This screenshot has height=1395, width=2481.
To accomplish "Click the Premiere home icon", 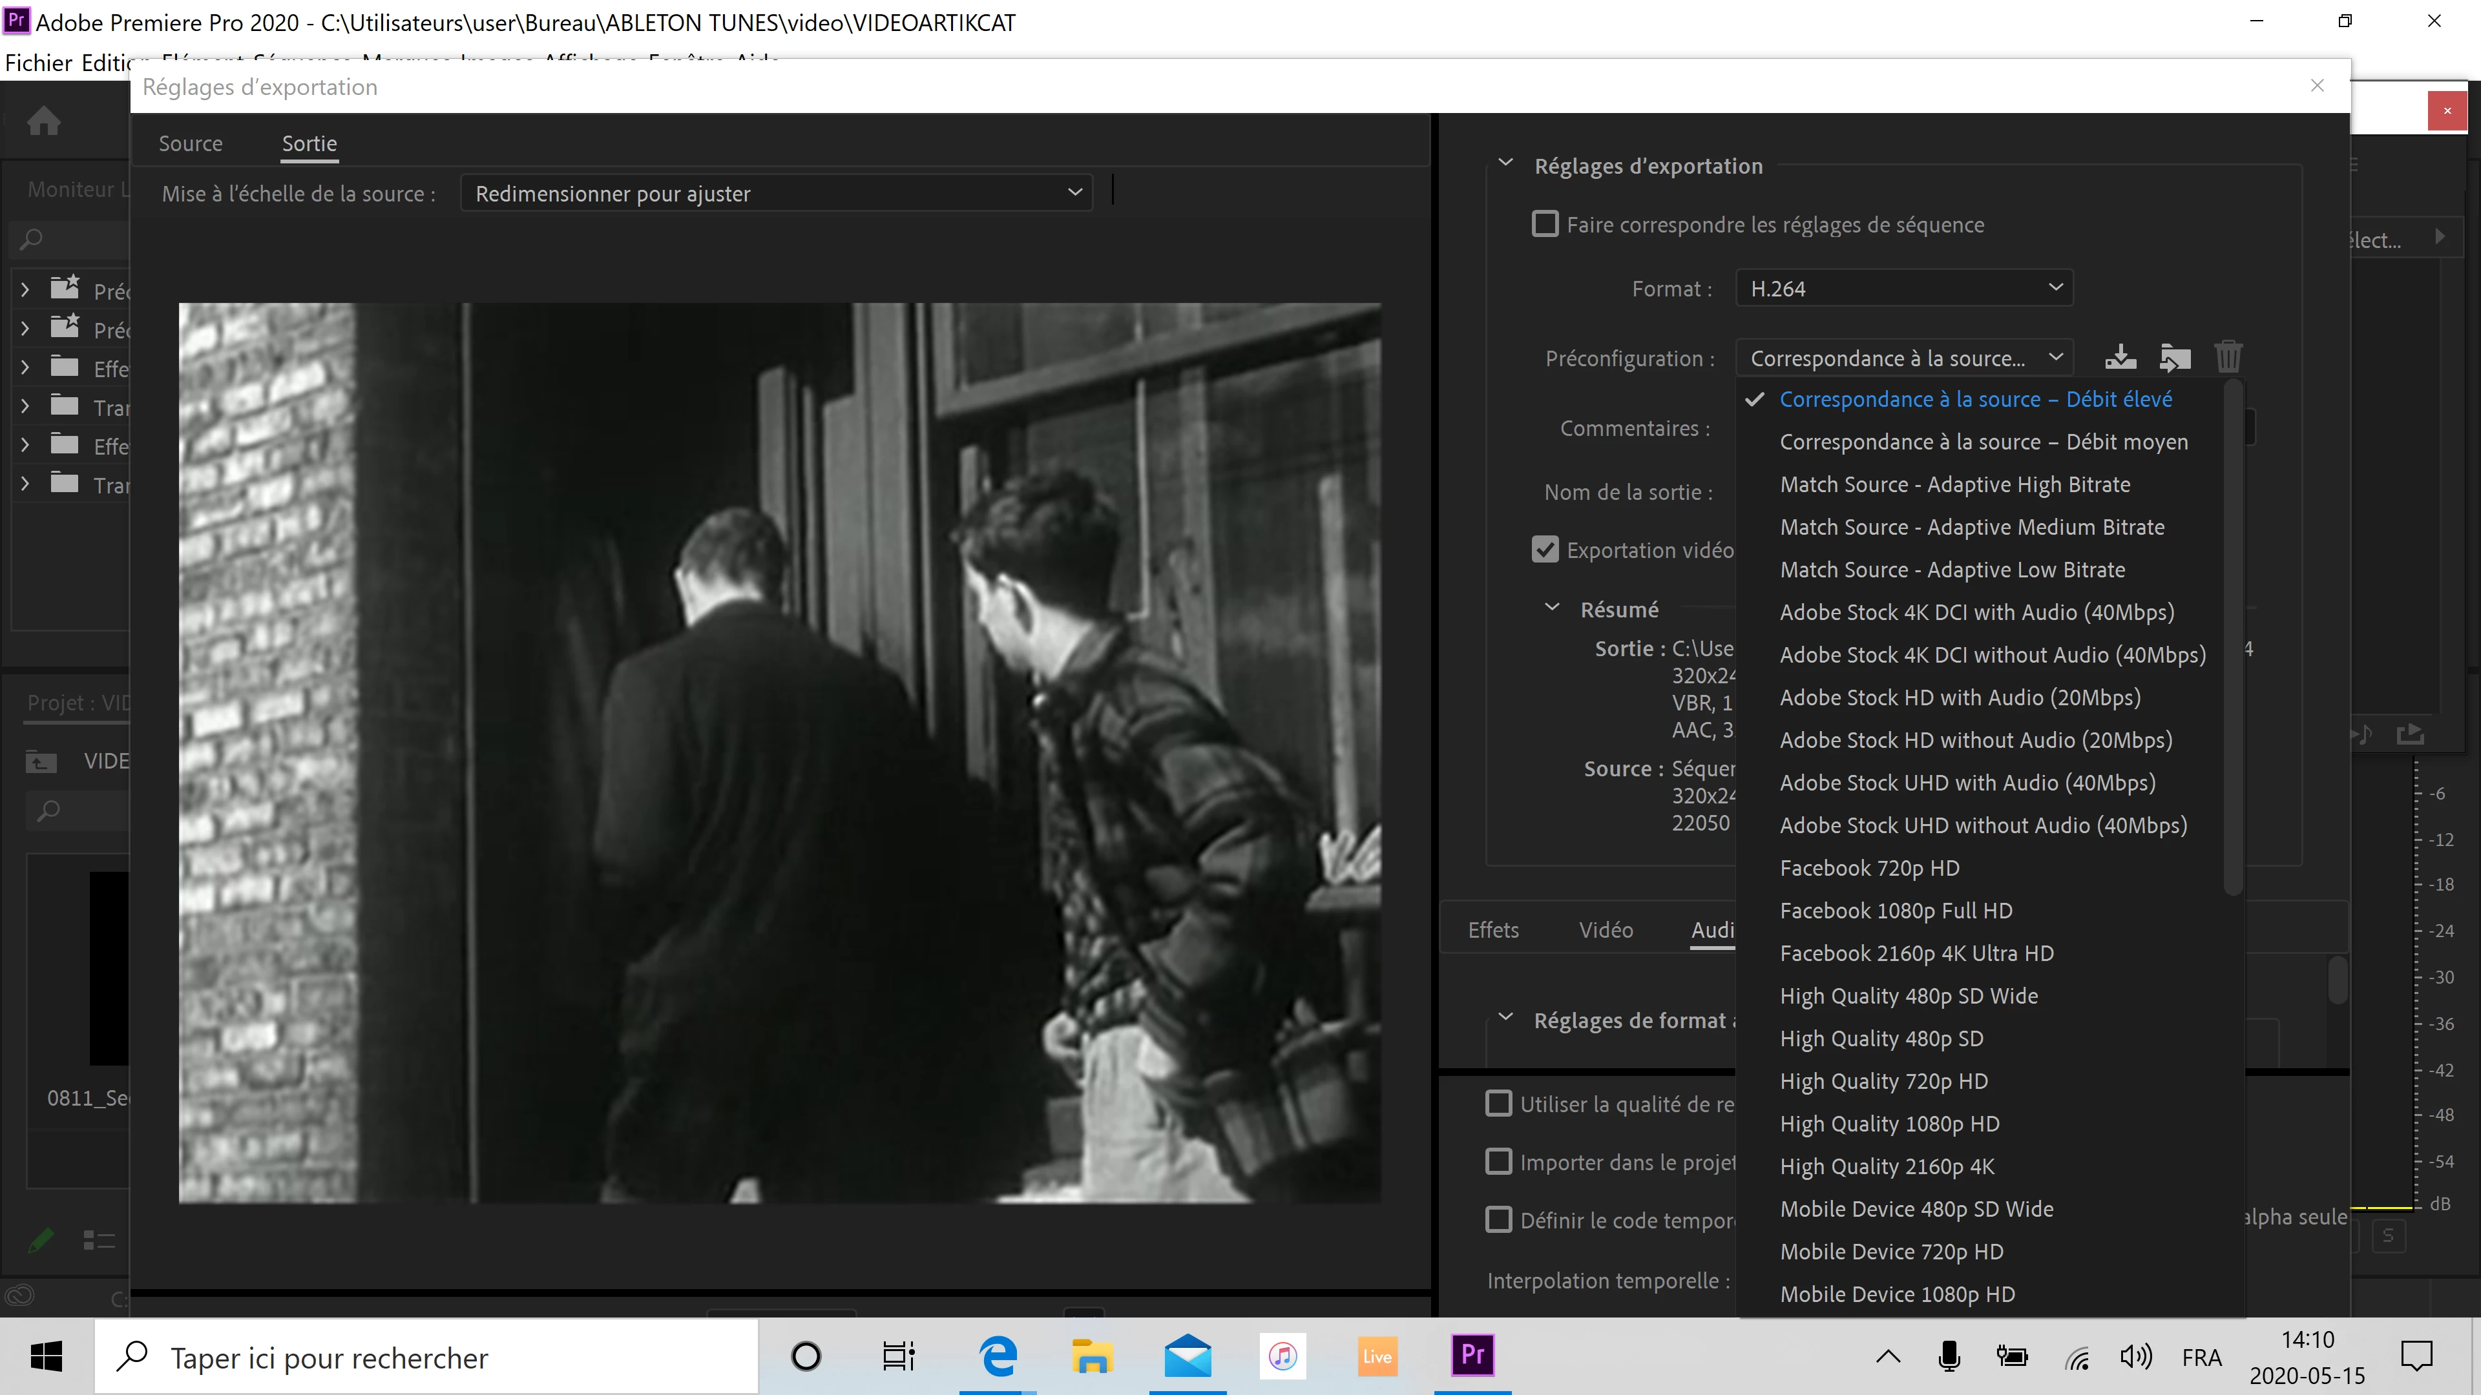I will pos(43,121).
